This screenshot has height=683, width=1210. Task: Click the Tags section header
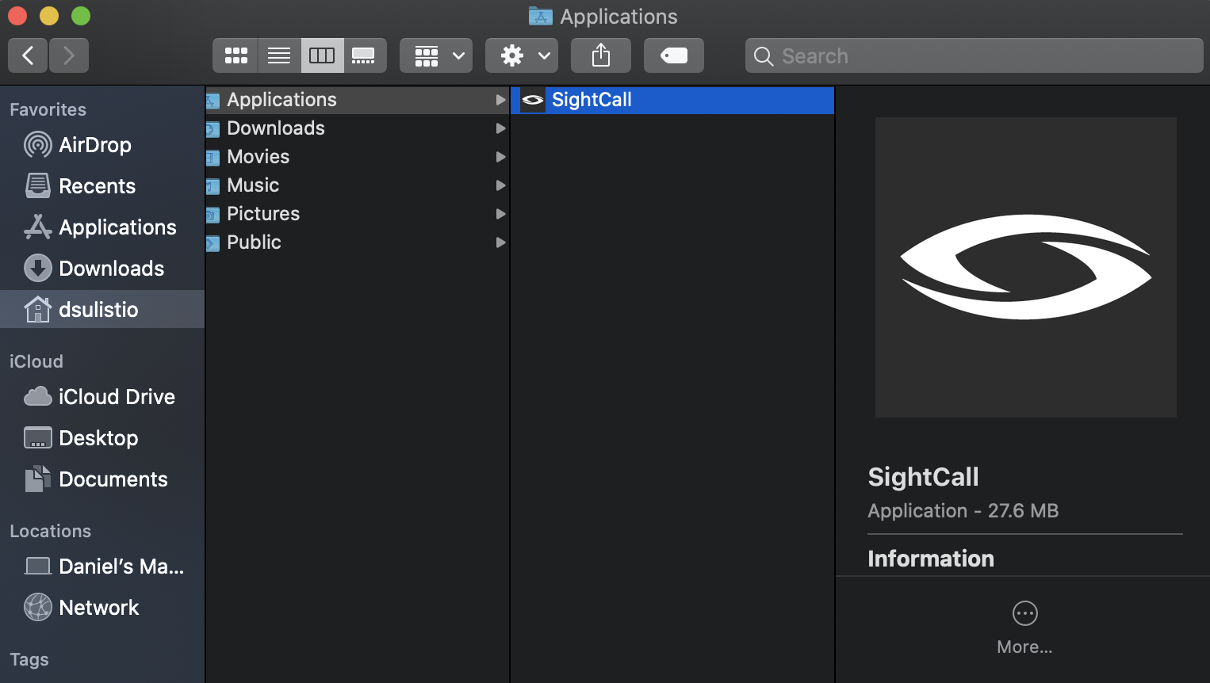tap(29, 659)
